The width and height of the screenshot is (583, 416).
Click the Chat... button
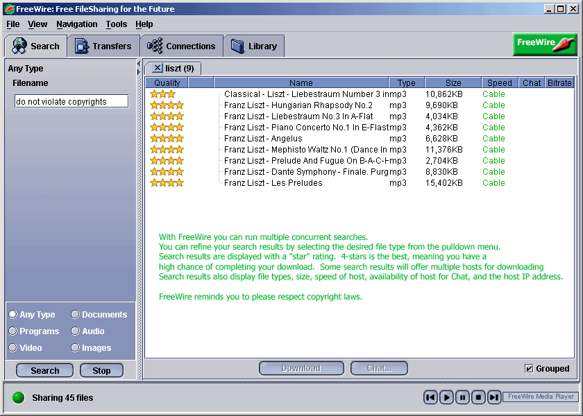379,368
